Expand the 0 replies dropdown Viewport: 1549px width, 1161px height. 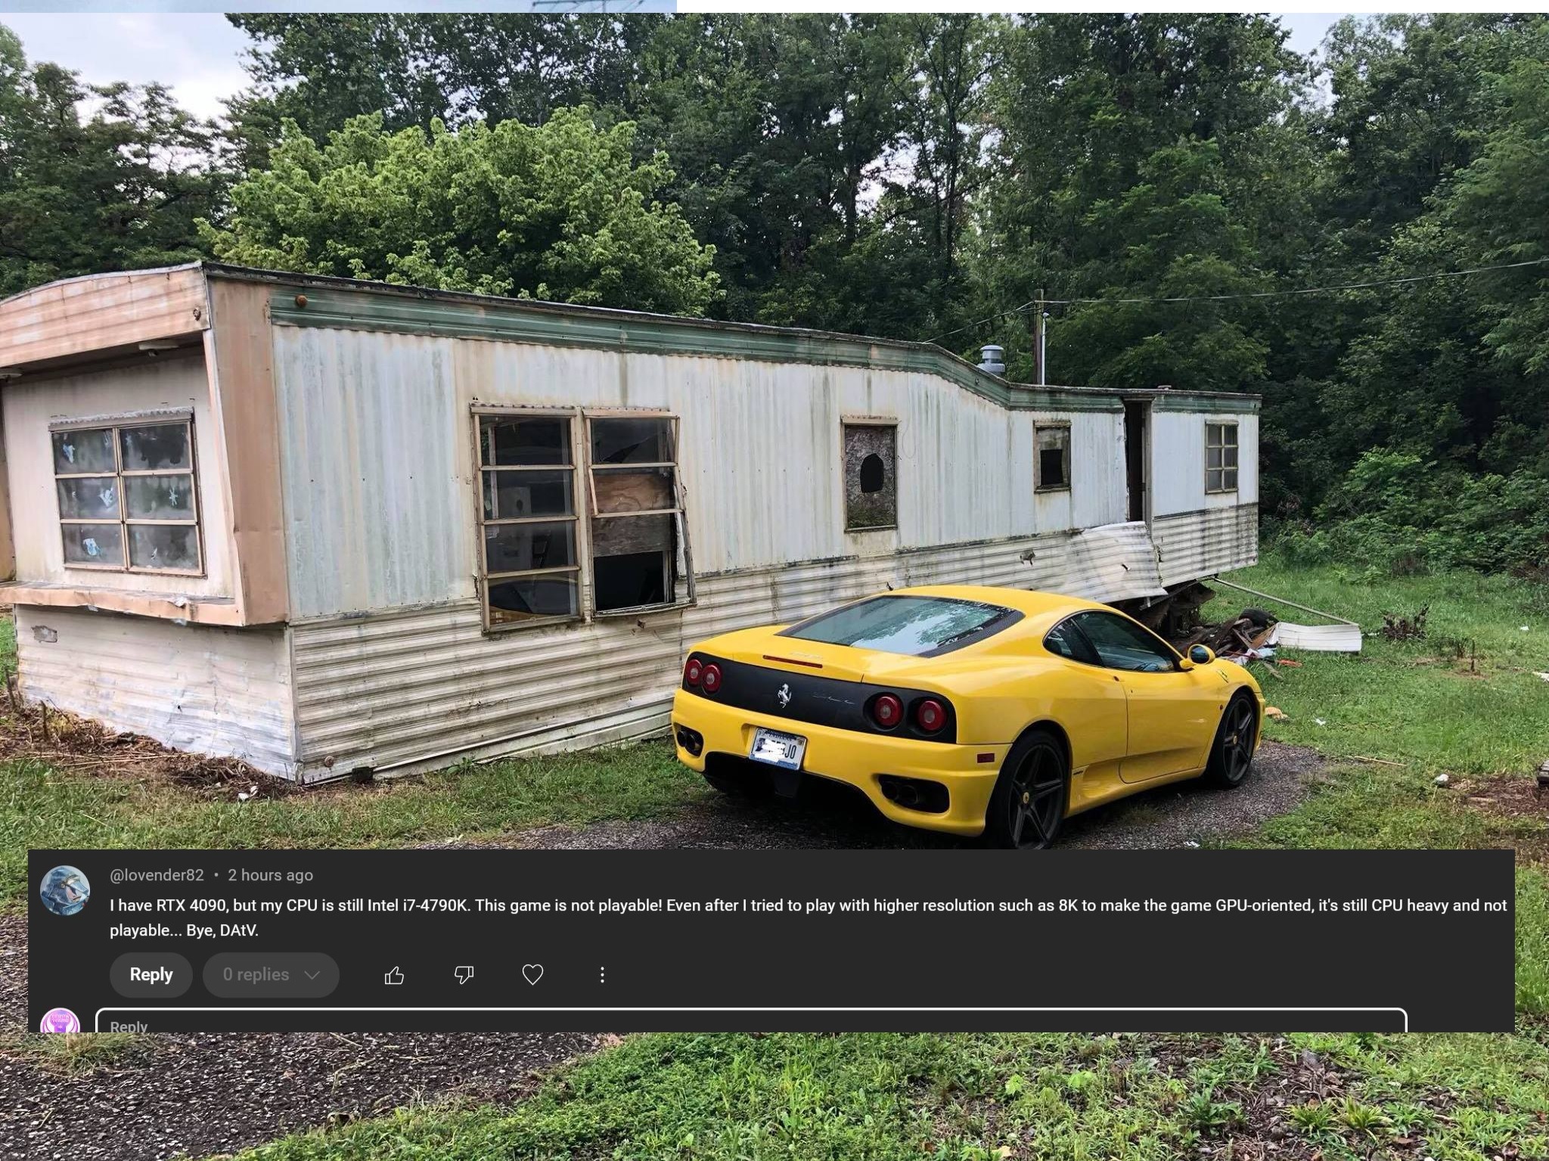[x=271, y=974]
